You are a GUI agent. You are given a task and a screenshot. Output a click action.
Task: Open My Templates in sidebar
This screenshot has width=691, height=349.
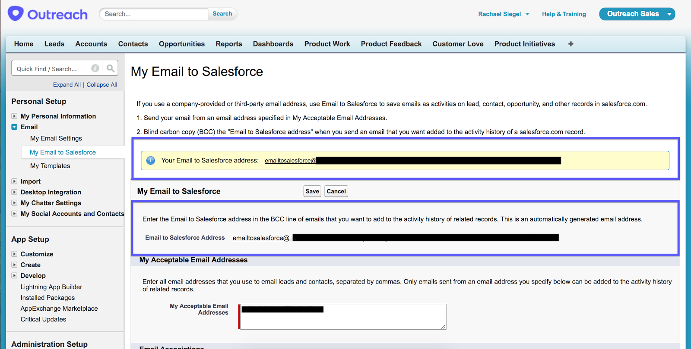(50, 166)
